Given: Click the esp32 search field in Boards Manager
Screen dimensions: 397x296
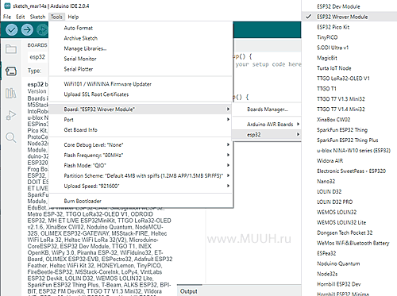Looking at the screenshot, I should point(38,57).
